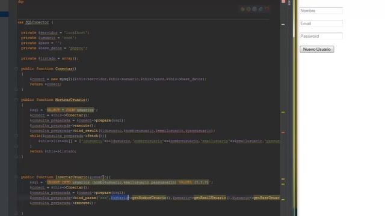The width and height of the screenshot is (385, 216).
Task: Click the bind_result method call
Action: tap(86, 131)
